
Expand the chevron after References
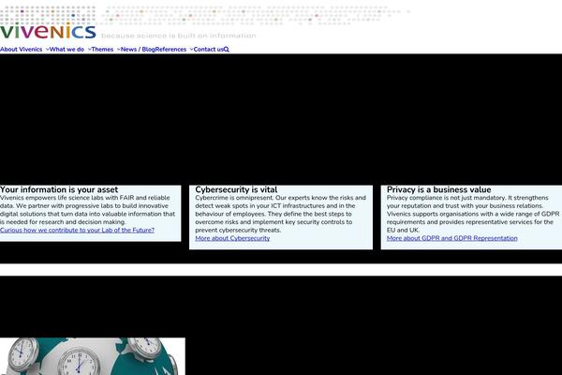tap(191, 50)
